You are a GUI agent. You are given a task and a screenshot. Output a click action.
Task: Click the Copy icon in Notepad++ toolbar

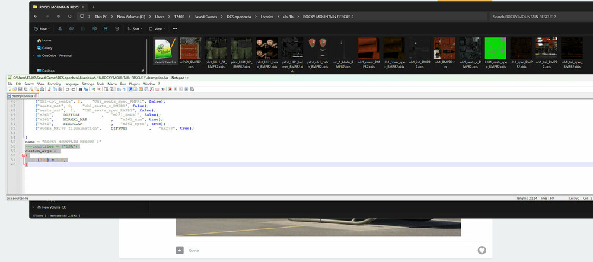(55, 90)
